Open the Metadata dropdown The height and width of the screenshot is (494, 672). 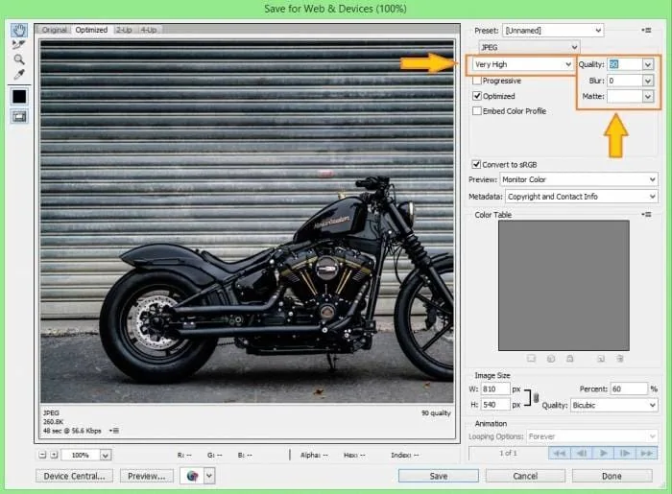[x=581, y=197]
